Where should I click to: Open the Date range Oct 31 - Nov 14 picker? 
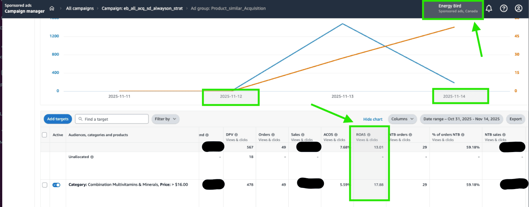click(461, 119)
